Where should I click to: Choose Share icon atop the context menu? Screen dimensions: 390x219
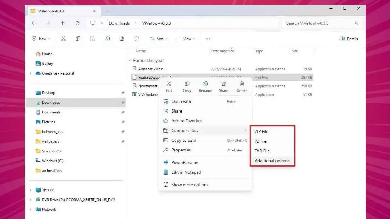pyautogui.click(x=224, y=87)
